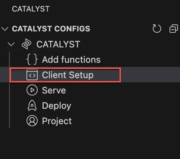Select the Add functions tree item
Viewport: 180px width, 159px height.
coord(90,60)
